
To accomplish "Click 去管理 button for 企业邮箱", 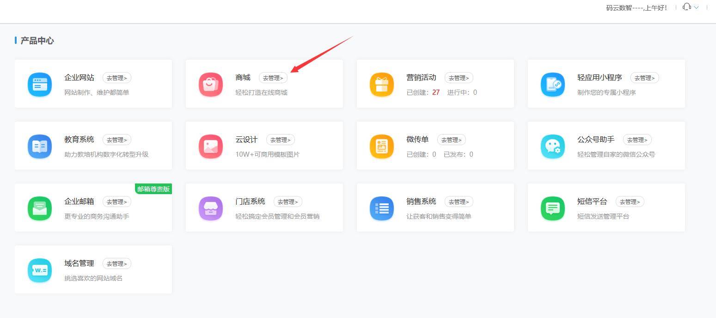I will [x=117, y=202].
